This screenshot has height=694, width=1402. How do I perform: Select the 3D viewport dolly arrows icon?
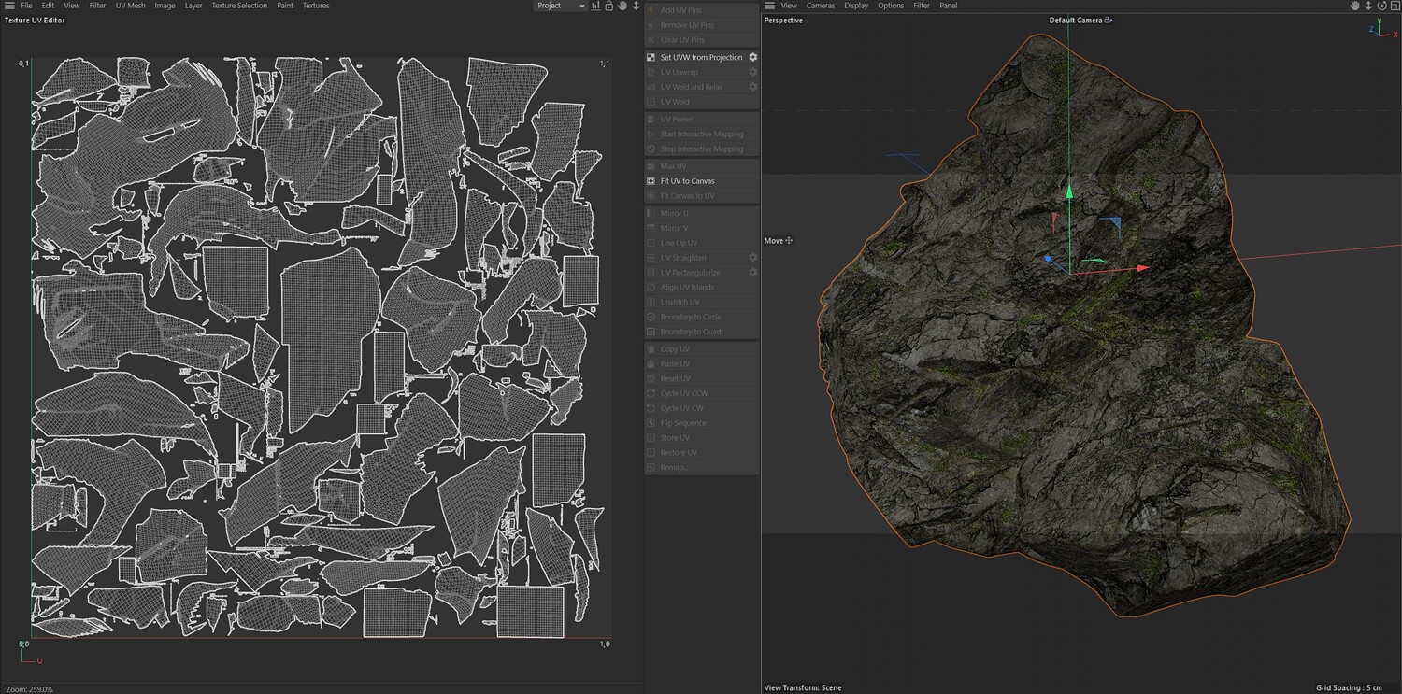point(1368,6)
